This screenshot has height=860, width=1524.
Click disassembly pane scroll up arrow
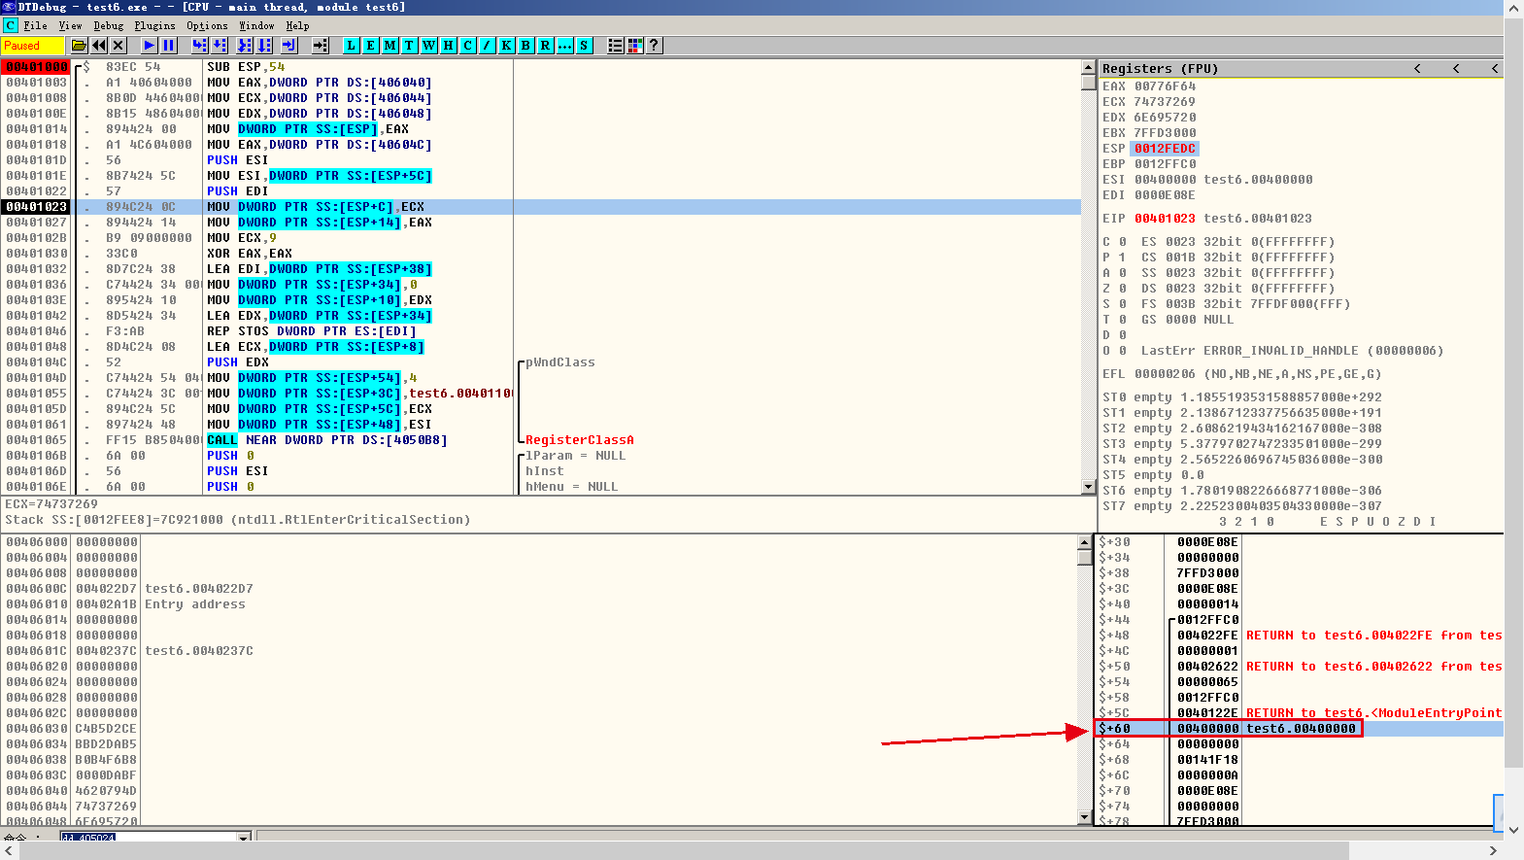point(1088,67)
